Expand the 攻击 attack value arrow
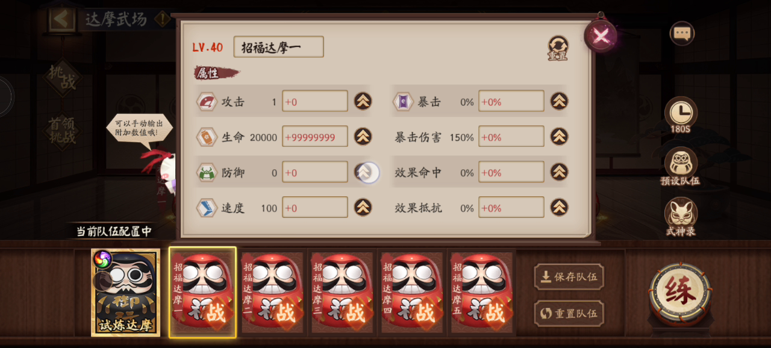771x348 pixels. tap(363, 101)
